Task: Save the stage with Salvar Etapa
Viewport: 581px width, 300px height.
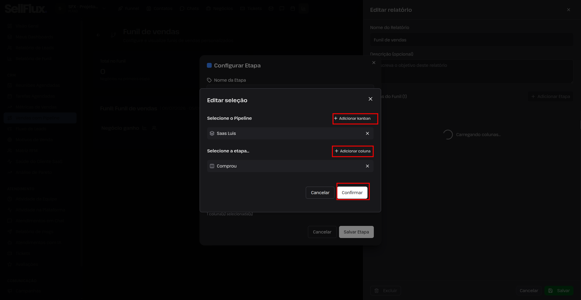Action: (x=356, y=232)
